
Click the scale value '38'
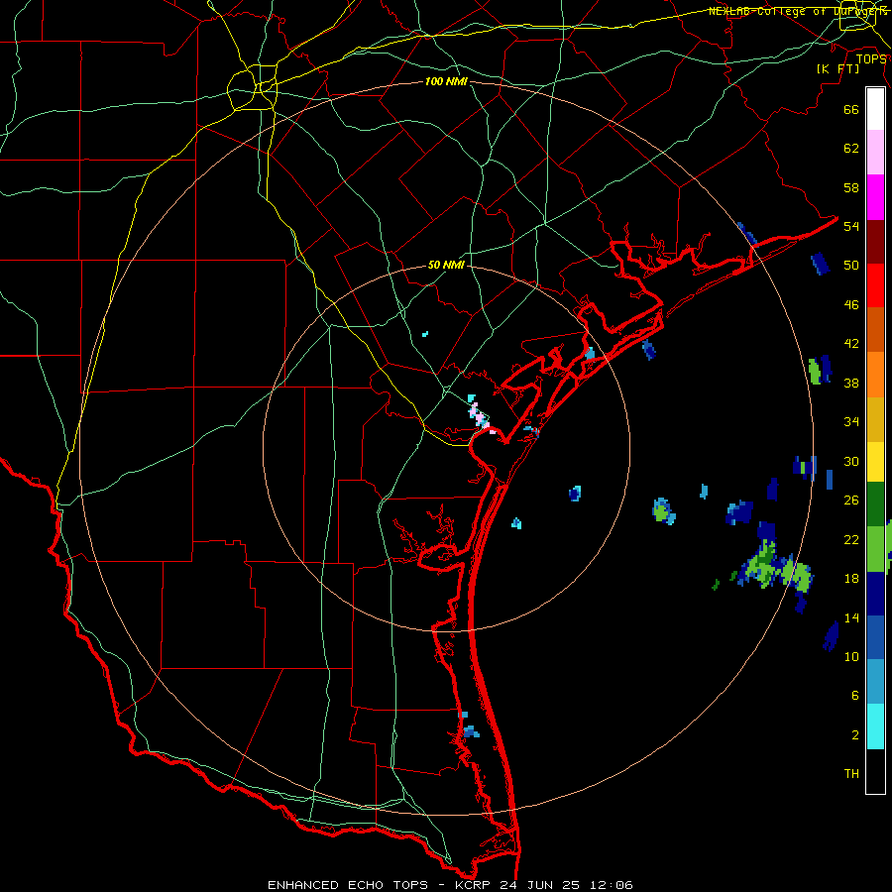(x=851, y=383)
